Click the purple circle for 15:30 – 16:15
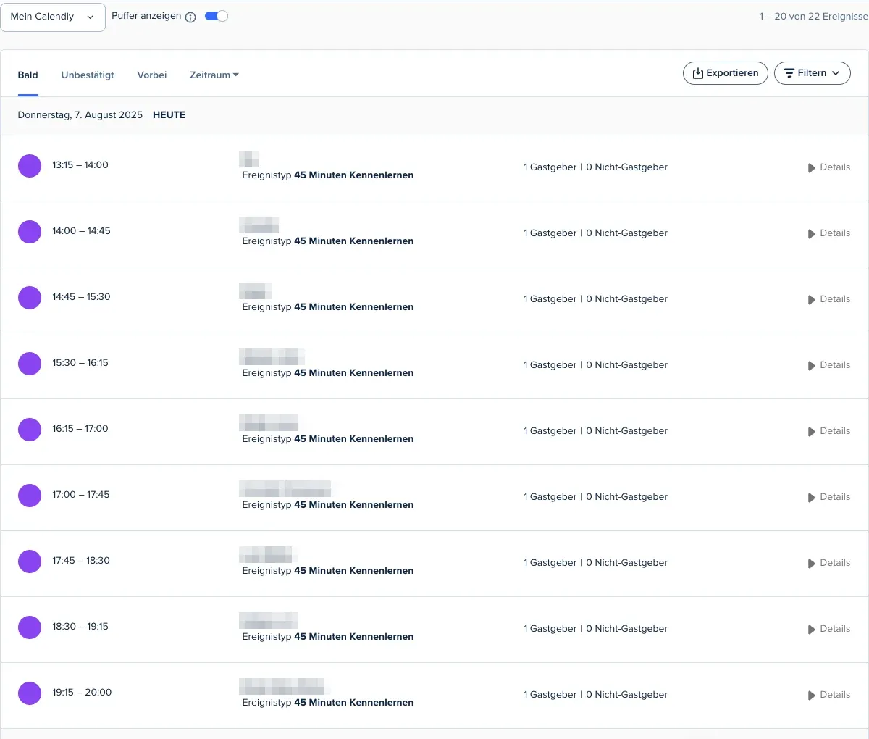This screenshot has height=739, width=869. click(x=30, y=364)
